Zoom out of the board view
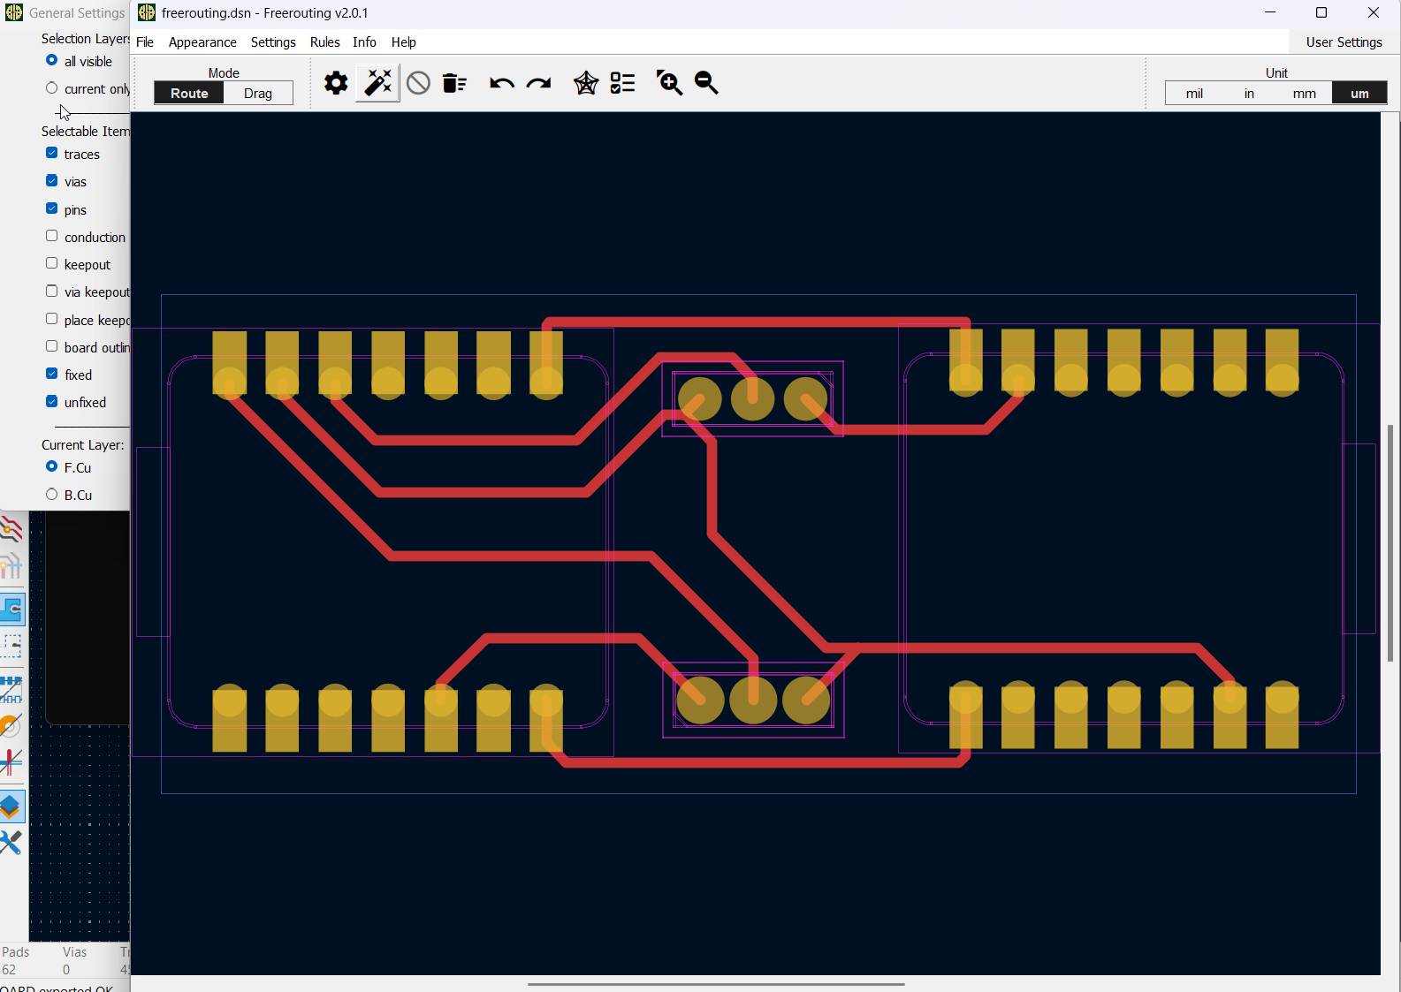The image size is (1401, 992). click(x=706, y=83)
